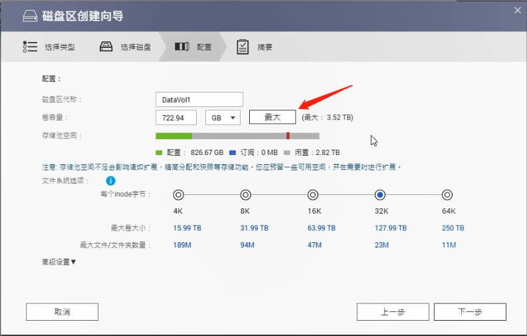527x336 pixels.
Task: Click the 最大 capacity button
Action: click(272, 117)
